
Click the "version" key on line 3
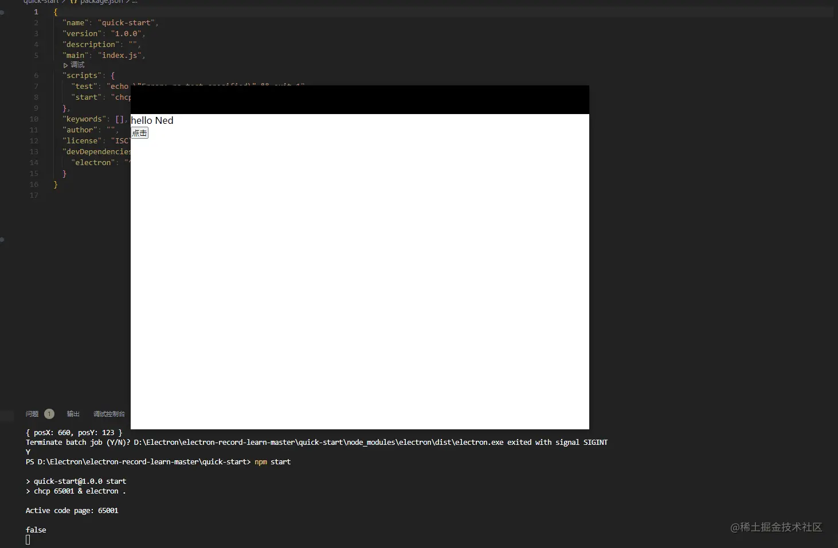point(82,34)
